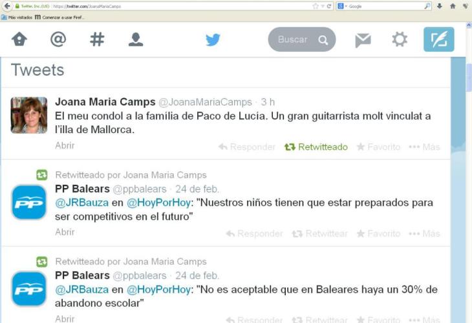Follow the @HoyPorHoy link in second tweet
472x323 pixels.
[x=158, y=203]
